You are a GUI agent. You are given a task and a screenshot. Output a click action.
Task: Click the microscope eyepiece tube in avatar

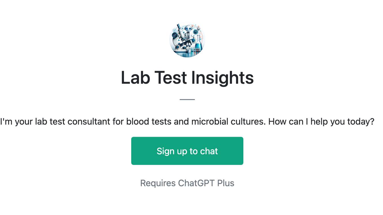click(179, 26)
